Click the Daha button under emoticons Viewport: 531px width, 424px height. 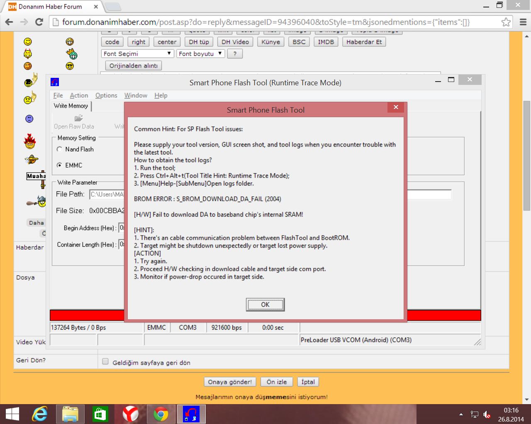[x=37, y=223]
